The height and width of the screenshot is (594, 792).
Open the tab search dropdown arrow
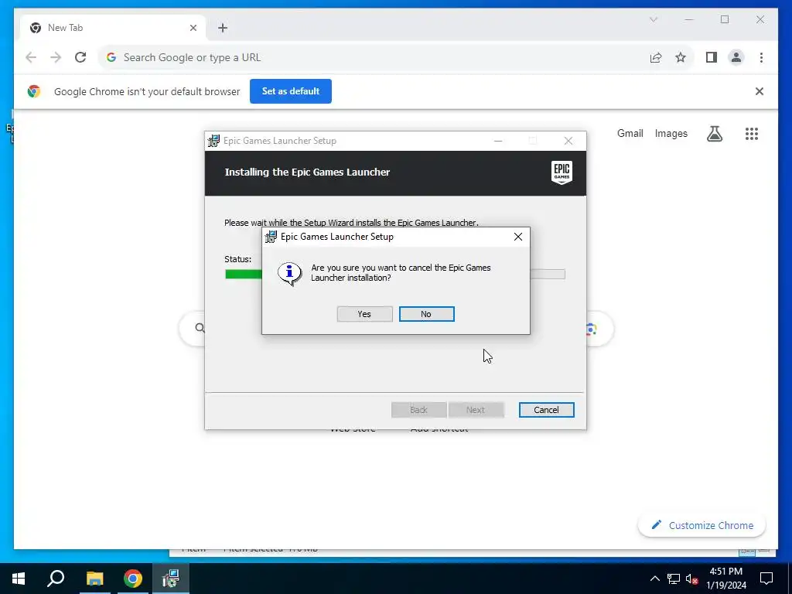tap(653, 19)
